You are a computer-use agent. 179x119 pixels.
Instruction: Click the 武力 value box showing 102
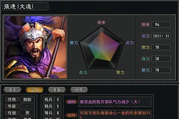point(161,36)
